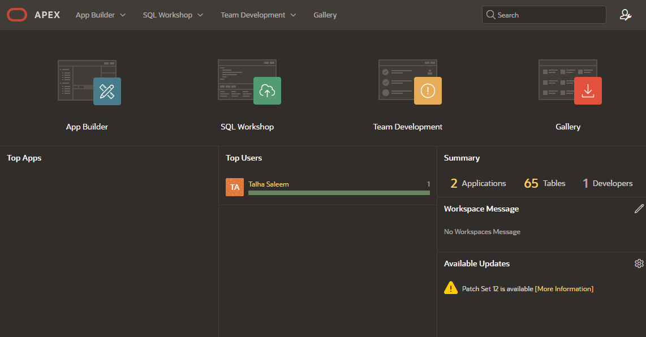Select App Builder in the top navigation bar
This screenshot has height=337, width=646.
(95, 15)
